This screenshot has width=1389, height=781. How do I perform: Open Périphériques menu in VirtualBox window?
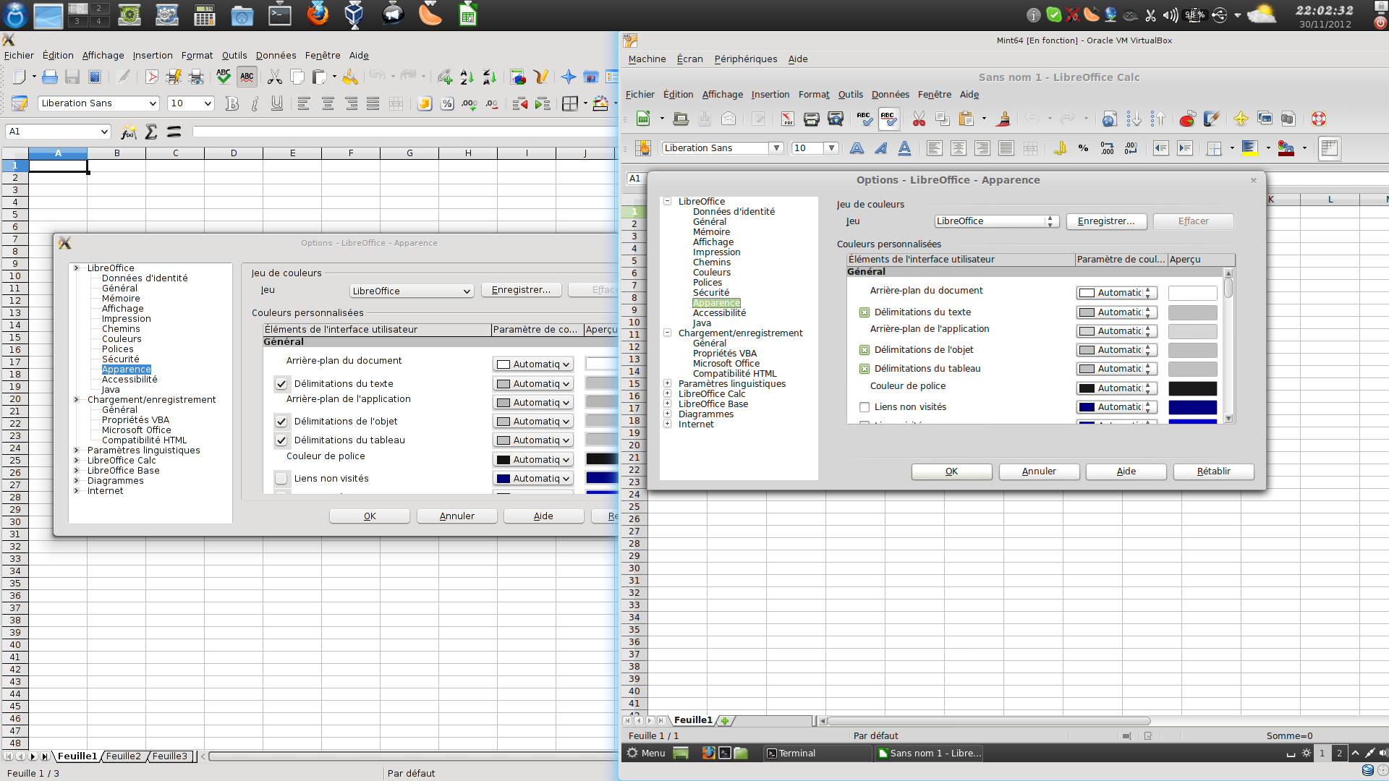pyautogui.click(x=745, y=59)
